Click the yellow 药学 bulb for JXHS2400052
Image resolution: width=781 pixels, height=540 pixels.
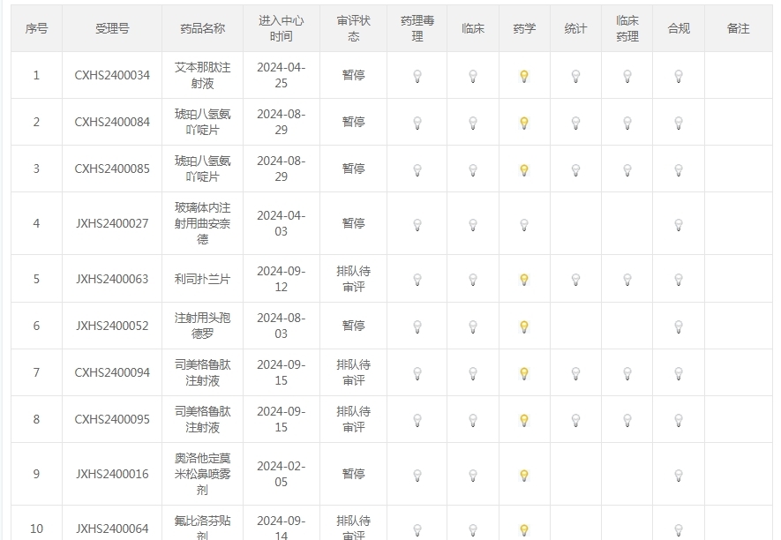point(524,326)
